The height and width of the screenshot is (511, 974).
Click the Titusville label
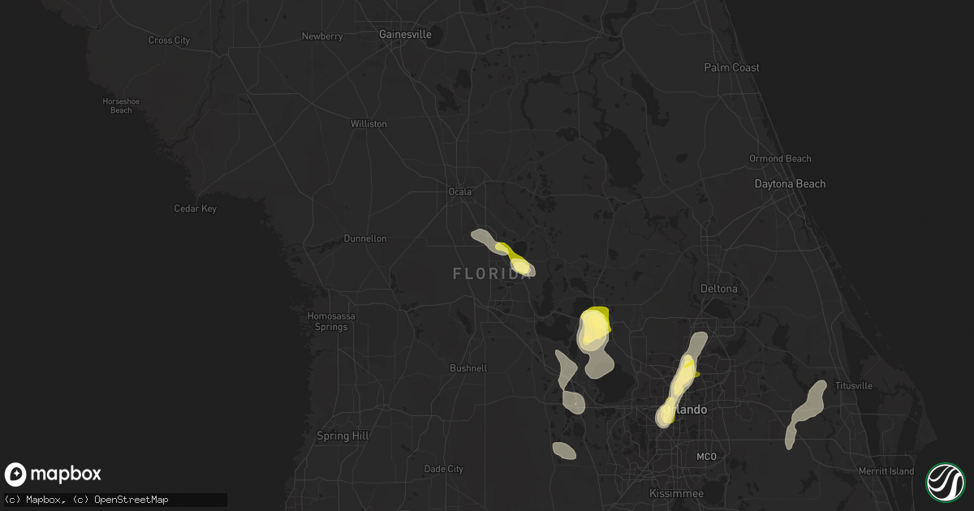pos(852,386)
